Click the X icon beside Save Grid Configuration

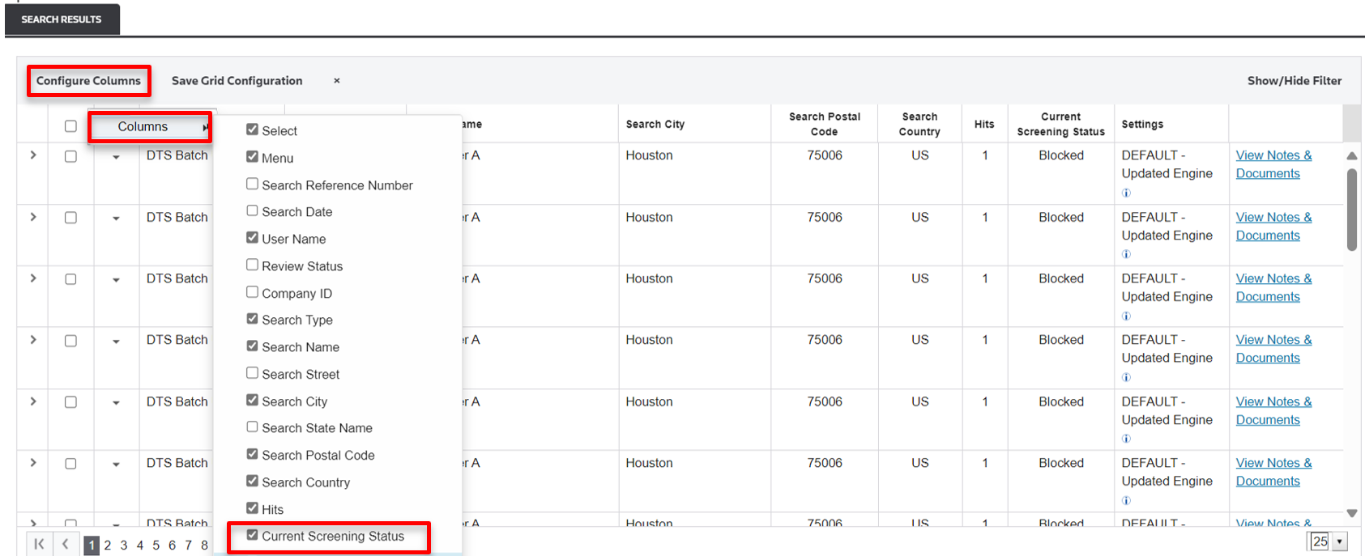336,81
